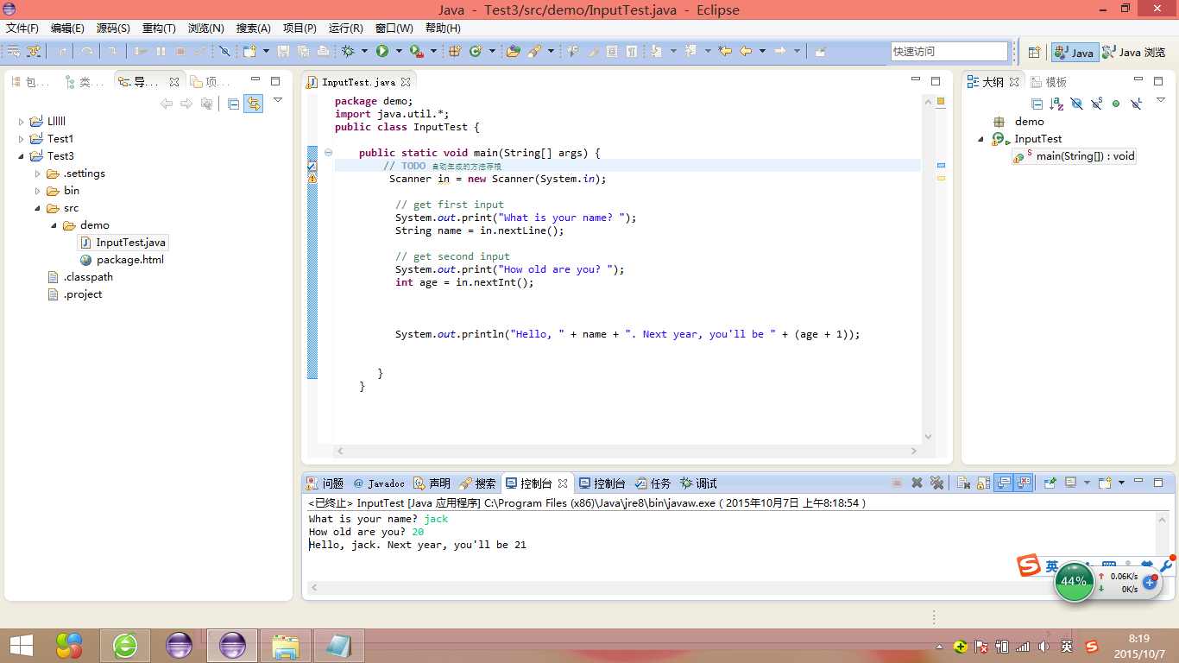Open the 运行(R) menu
This screenshot has width=1179, height=663.
pyautogui.click(x=346, y=28)
